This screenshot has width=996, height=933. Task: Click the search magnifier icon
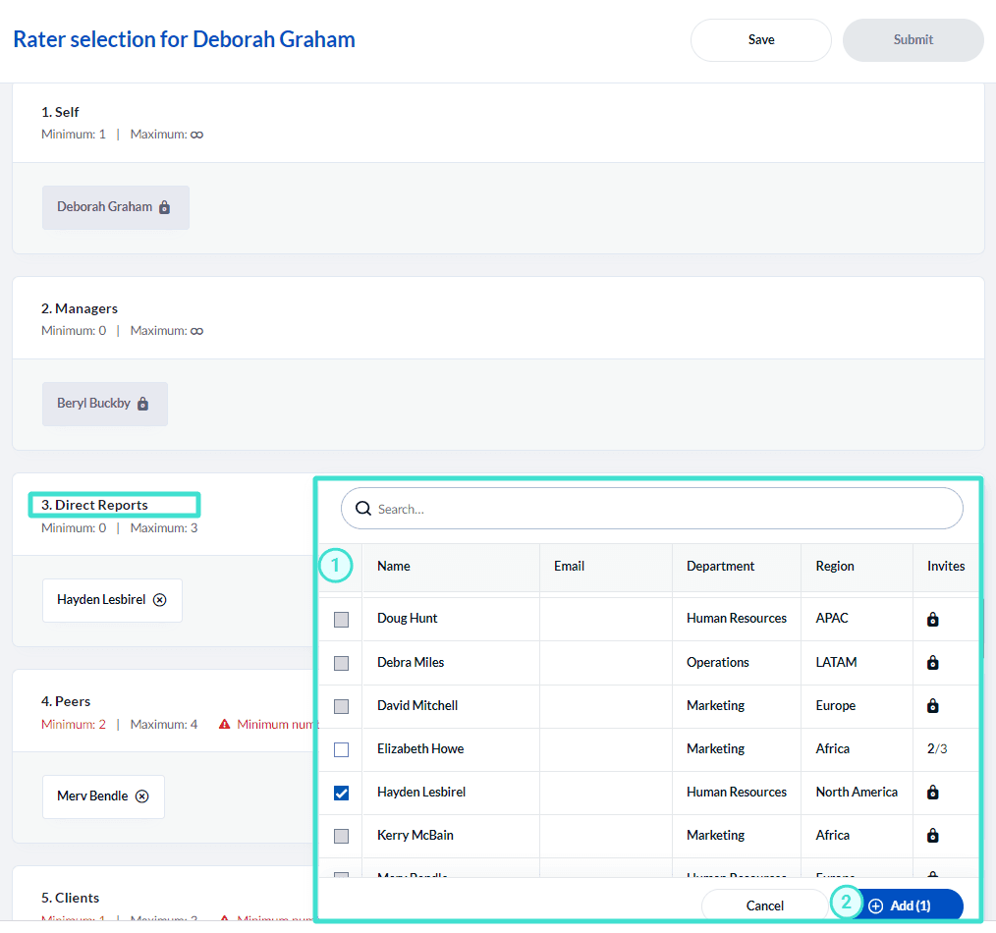[363, 509]
